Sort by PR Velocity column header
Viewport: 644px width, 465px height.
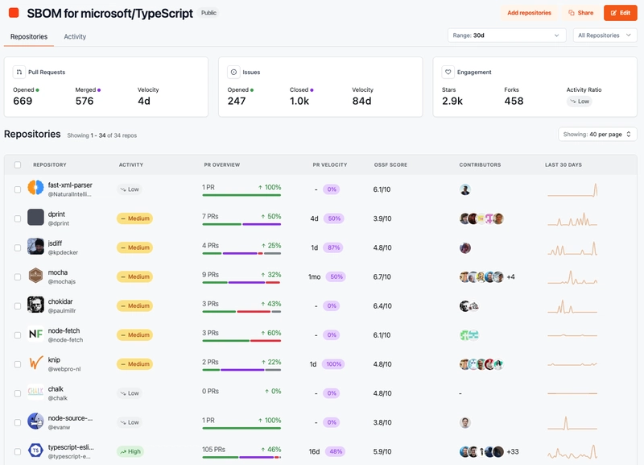click(x=330, y=165)
